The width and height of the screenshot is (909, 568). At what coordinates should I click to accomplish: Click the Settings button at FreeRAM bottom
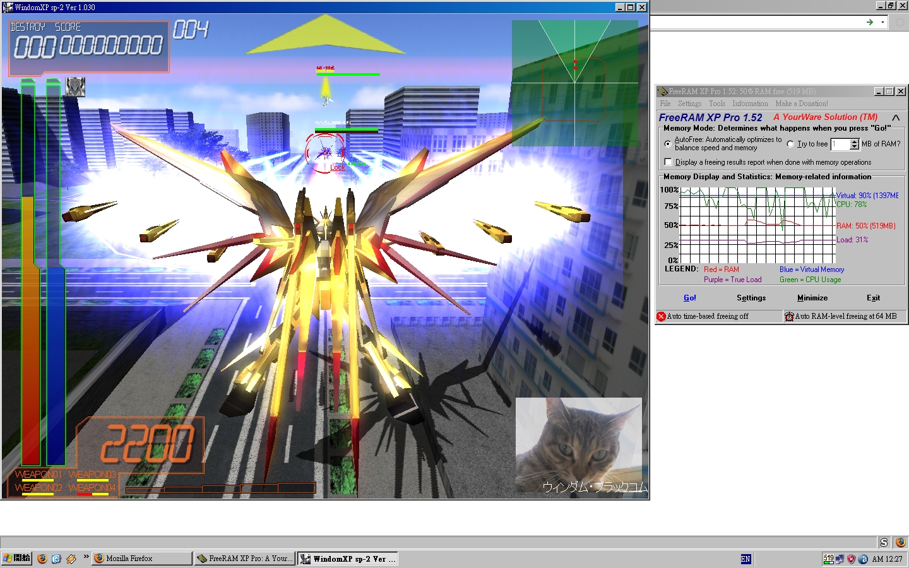coord(751,298)
